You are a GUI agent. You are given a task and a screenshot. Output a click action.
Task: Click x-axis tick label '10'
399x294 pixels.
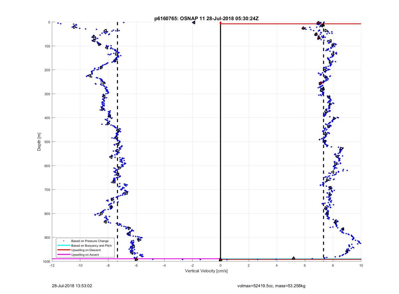tap(361, 265)
